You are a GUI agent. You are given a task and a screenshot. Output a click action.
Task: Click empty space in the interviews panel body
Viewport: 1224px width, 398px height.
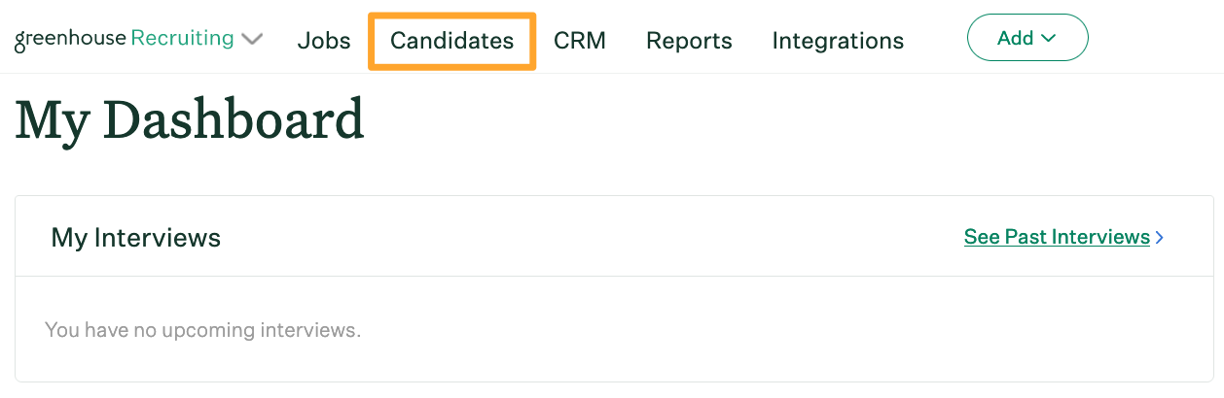pyautogui.click(x=778, y=330)
